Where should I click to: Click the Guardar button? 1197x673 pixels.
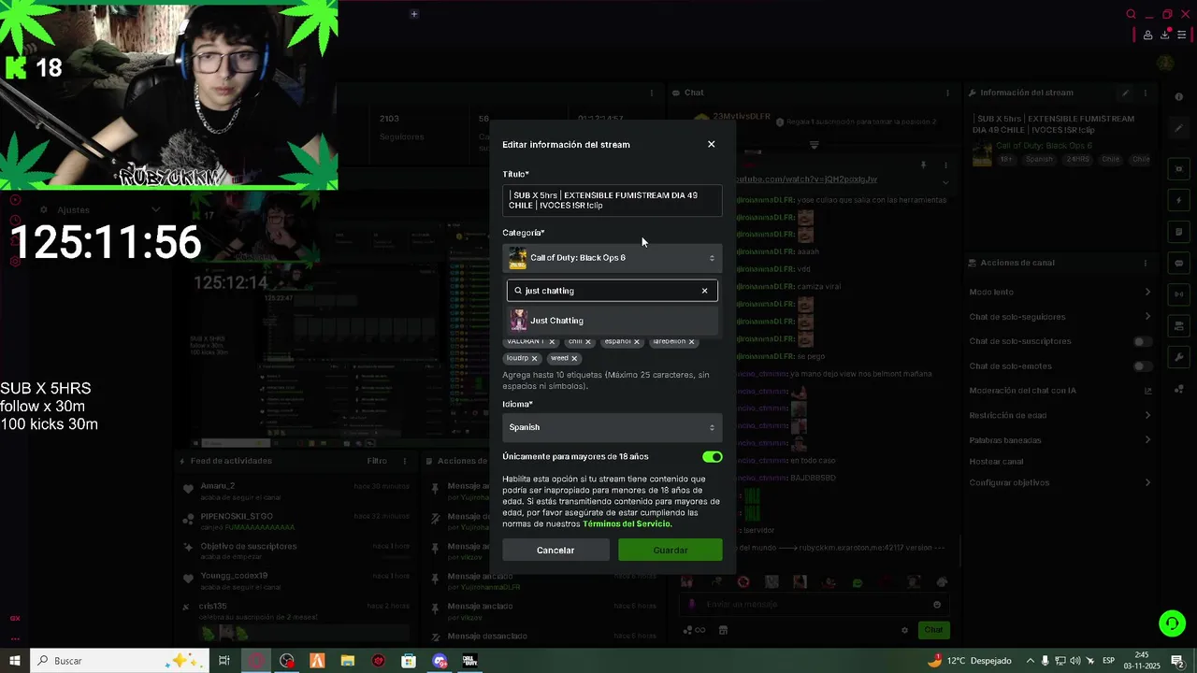tap(670, 551)
